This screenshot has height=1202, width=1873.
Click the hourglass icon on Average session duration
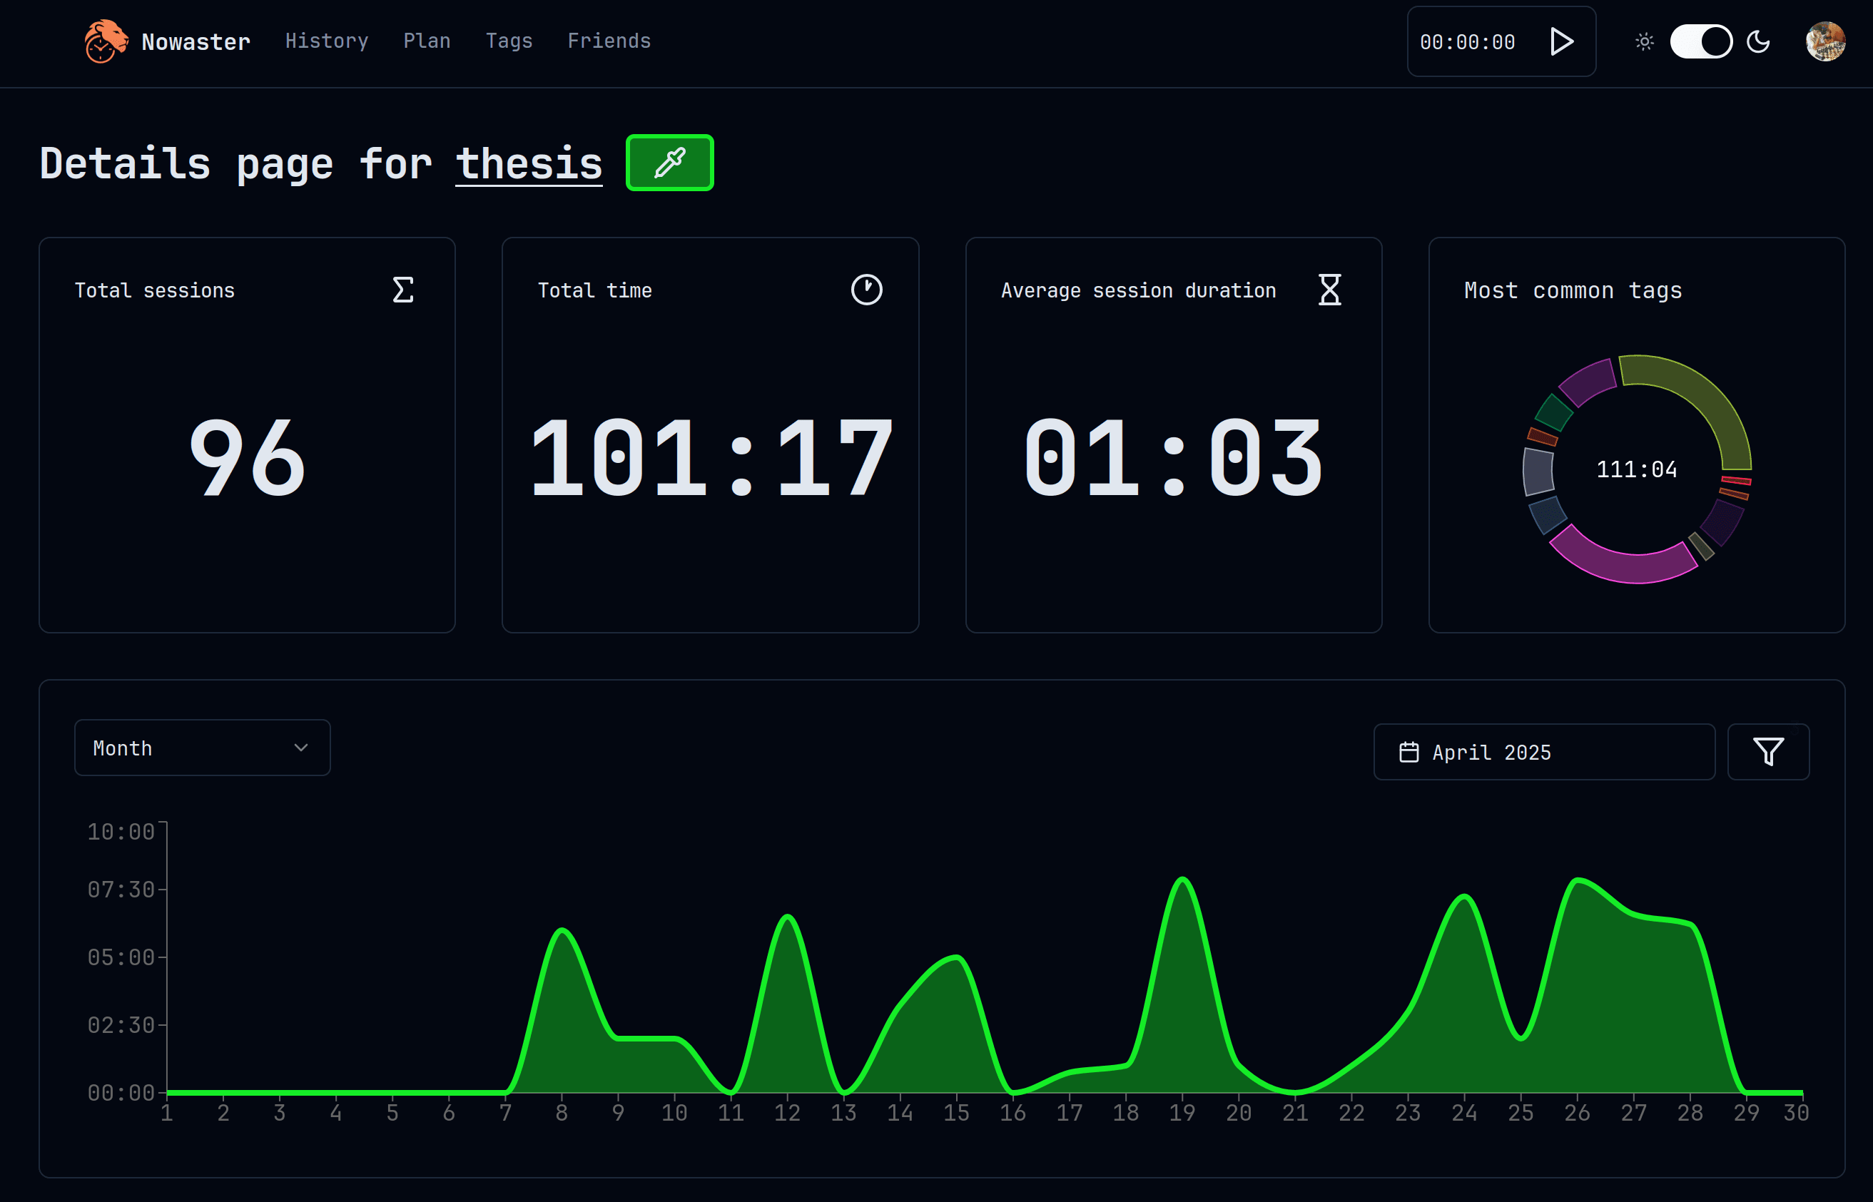pyautogui.click(x=1329, y=290)
